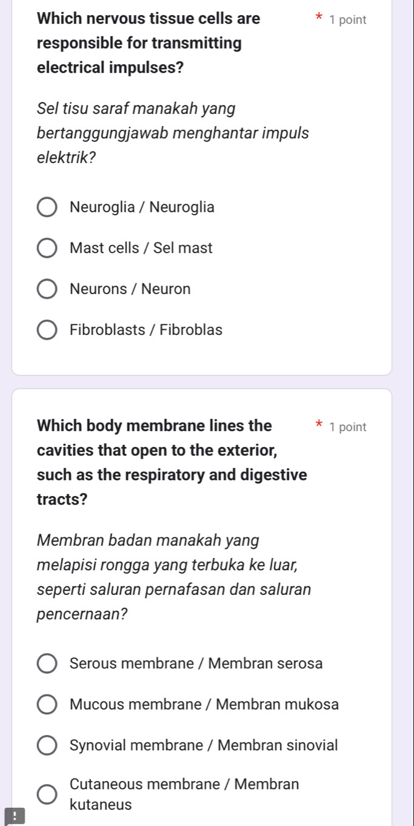Viewport: 414px width, 826px height.
Task: Select the Neurons / Neuron radio button
Action: click(47, 289)
